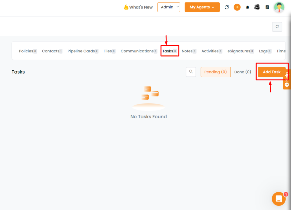Click the No Tasks Found message
Viewport: 291px width, 210px height.
(x=149, y=117)
